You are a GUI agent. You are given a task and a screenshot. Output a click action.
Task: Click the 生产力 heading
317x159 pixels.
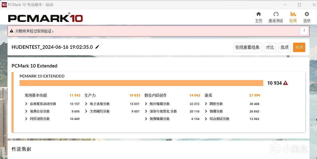click(90, 95)
